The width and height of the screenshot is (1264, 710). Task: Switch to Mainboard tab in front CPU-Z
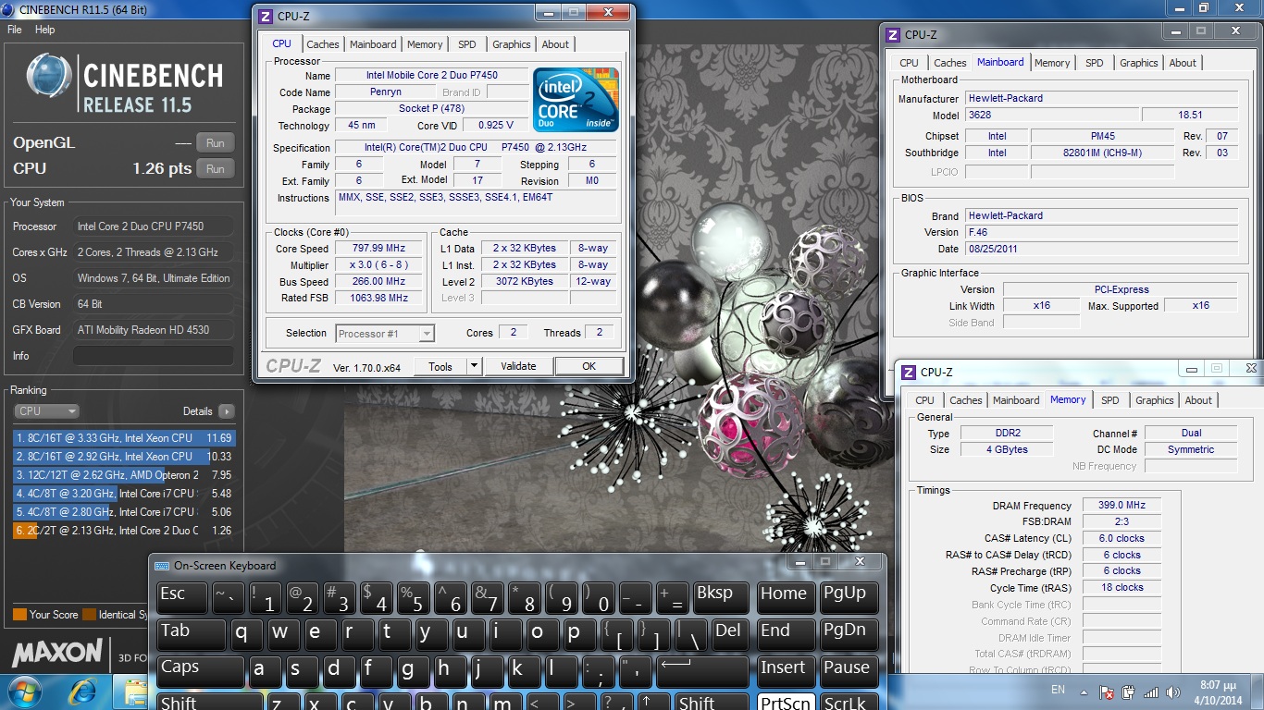373,44
